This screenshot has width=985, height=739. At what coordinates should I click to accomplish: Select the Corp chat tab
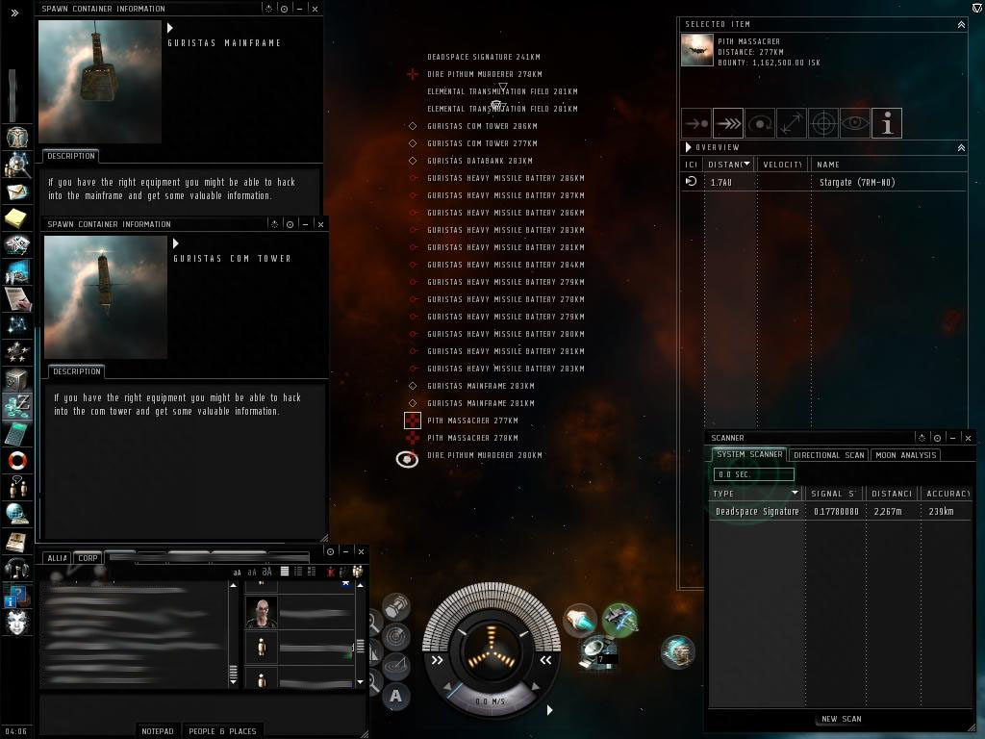tap(88, 558)
